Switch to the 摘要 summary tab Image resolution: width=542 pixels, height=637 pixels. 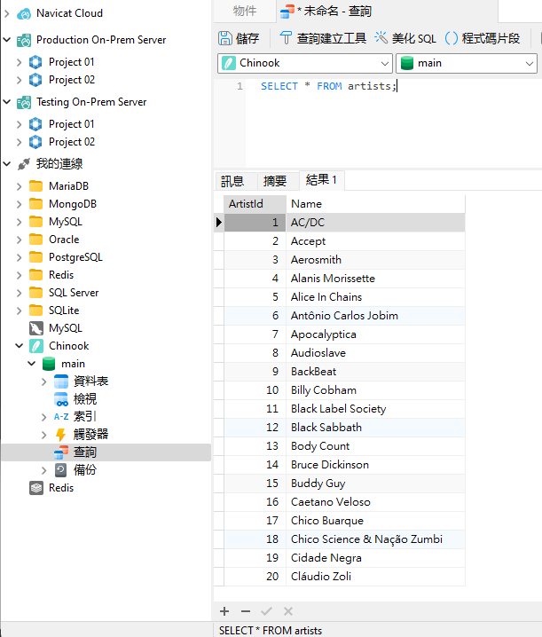[275, 181]
